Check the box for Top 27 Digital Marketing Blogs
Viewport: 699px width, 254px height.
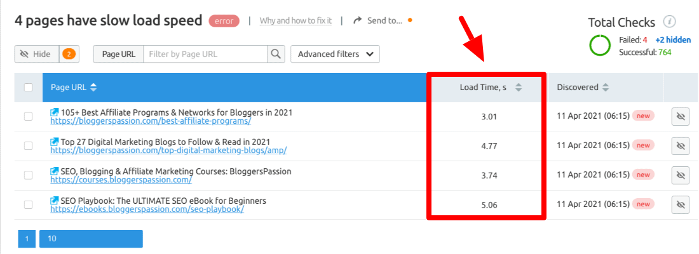pyautogui.click(x=28, y=145)
